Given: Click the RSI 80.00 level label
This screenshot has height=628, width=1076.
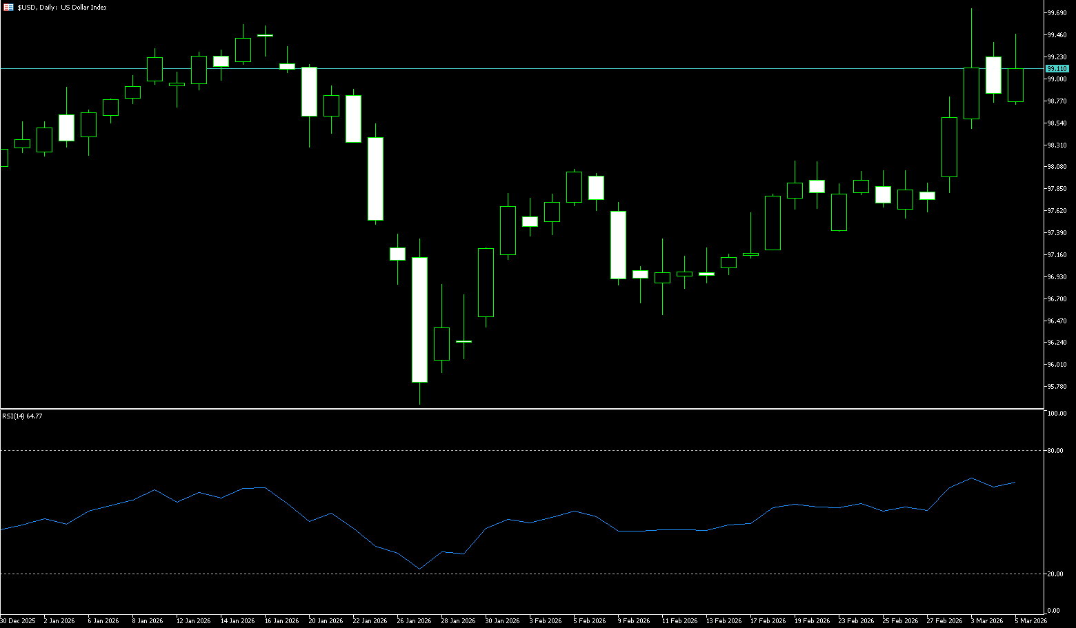Looking at the screenshot, I should [1055, 451].
